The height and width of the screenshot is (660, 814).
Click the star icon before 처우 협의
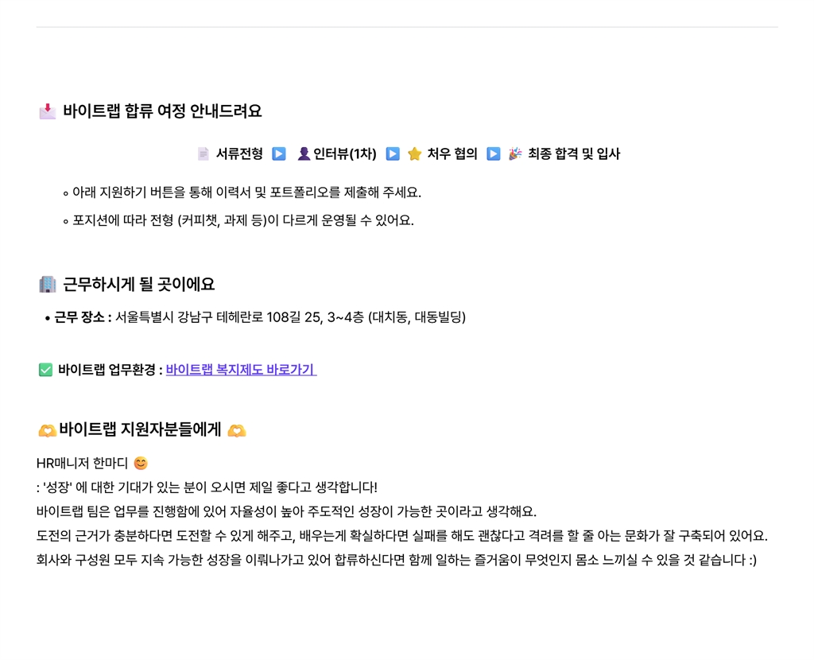[x=414, y=153]
